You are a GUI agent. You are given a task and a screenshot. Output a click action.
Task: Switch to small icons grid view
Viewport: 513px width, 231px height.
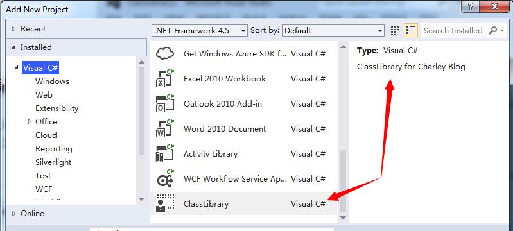click(x=396, y=30)
